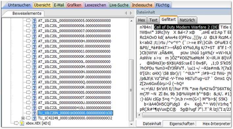Select file AT_10LC20L_000000000008

pyautogui.click(x=74, y=36)
